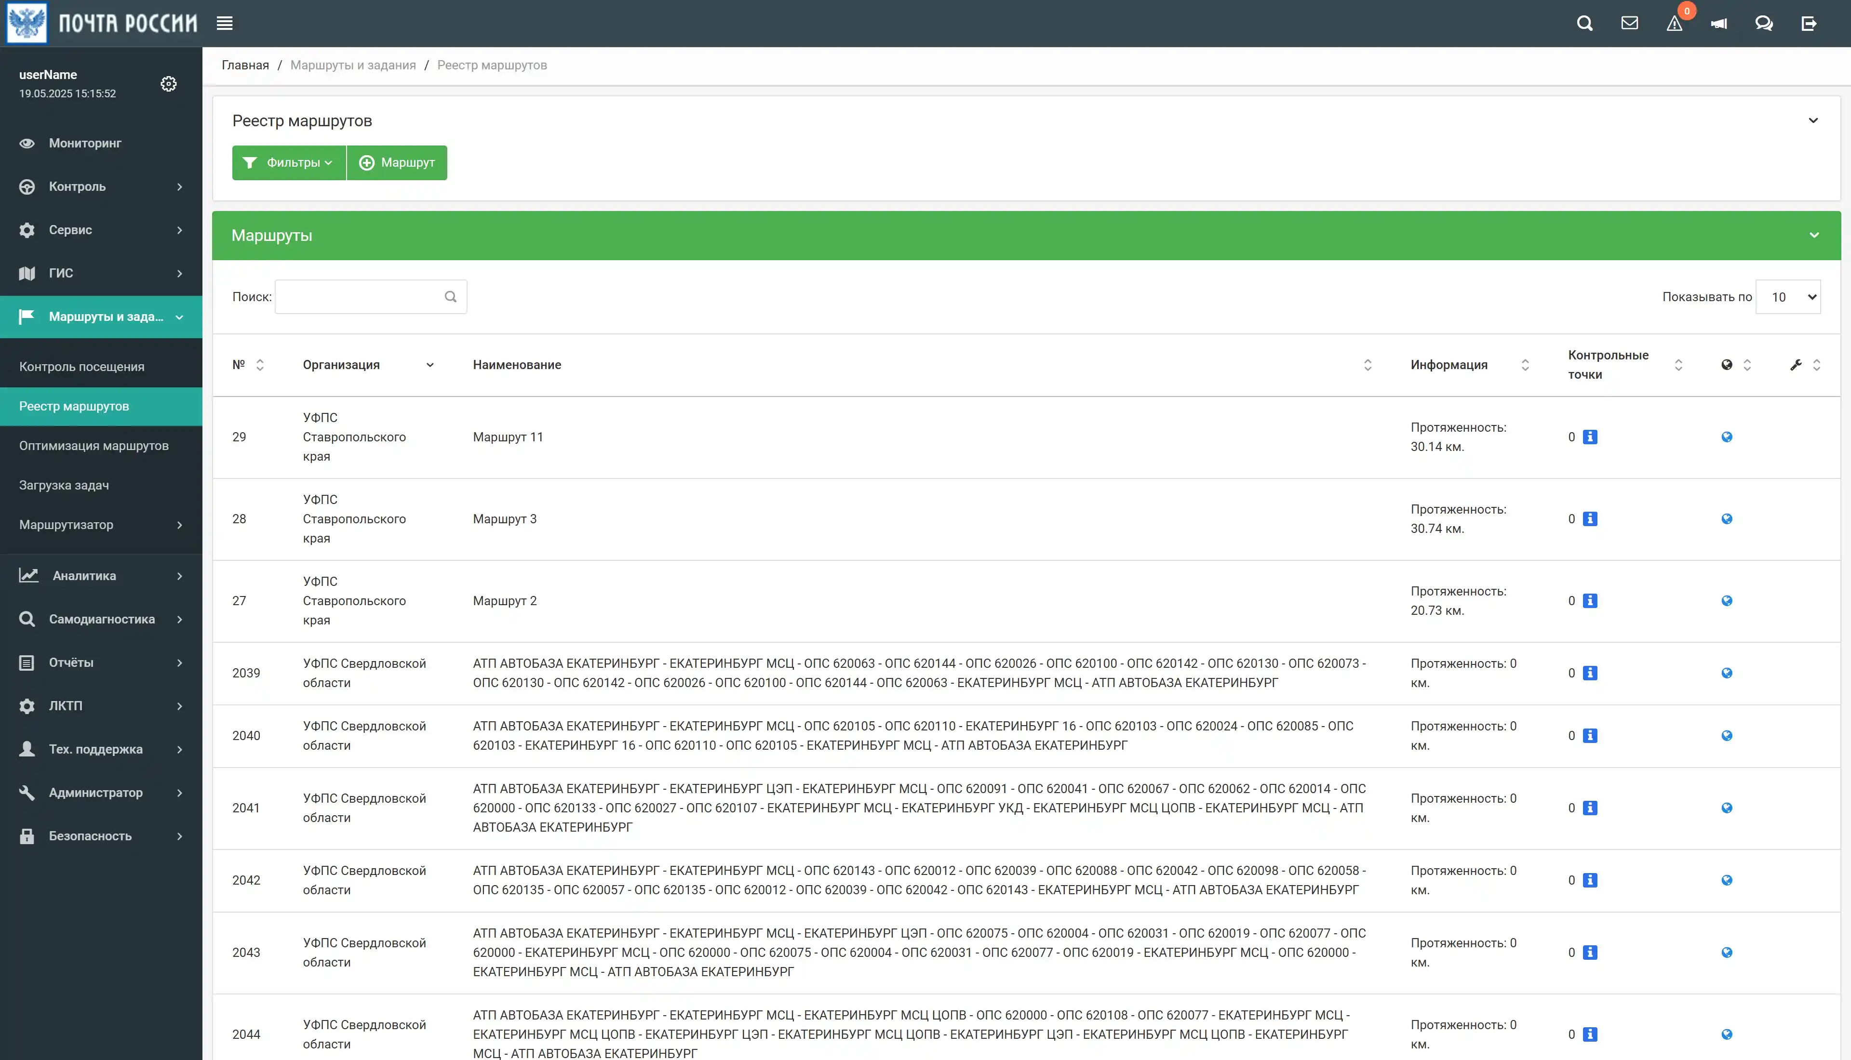Click globe map icon for route 27

(1727, 601)
